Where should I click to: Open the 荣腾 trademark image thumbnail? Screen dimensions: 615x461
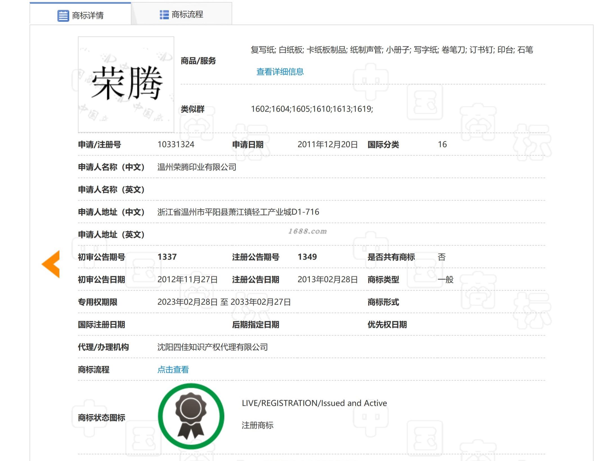tap(126, 84)
